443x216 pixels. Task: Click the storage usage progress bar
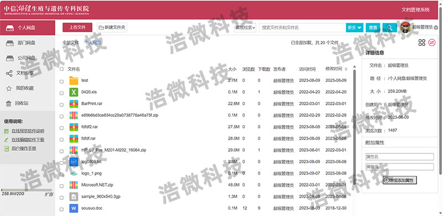coord(27,190)
